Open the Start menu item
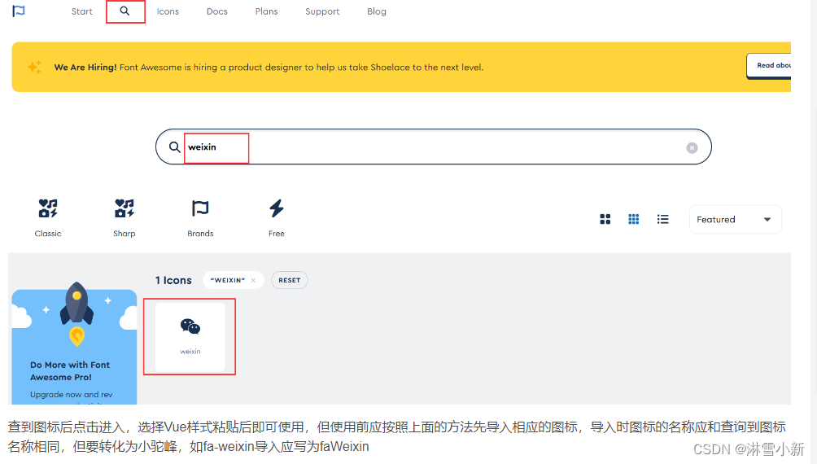 point(82,11)
